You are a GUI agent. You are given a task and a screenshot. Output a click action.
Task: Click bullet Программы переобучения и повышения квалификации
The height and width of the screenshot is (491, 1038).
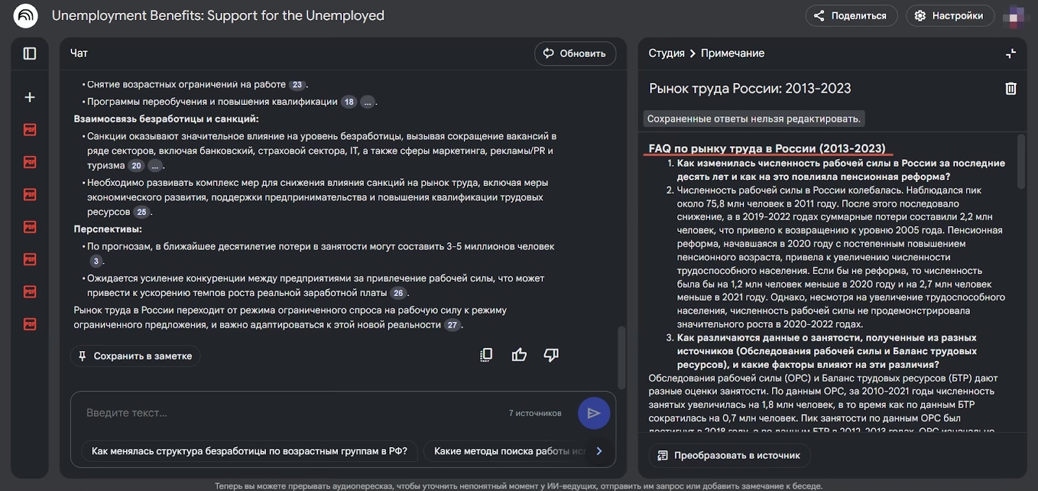[x=212, y=102]
